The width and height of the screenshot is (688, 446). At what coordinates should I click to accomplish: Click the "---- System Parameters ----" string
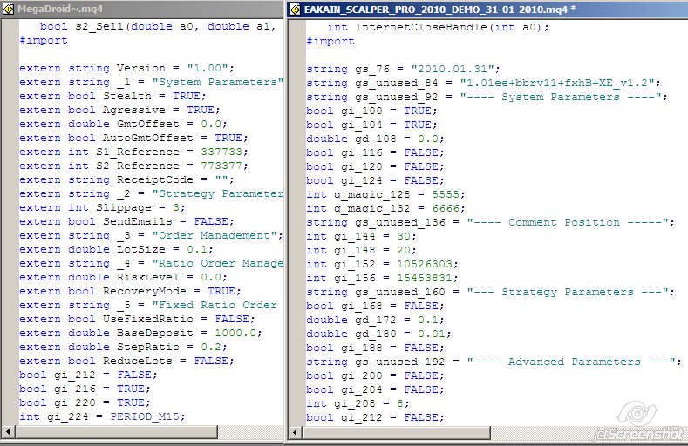coord(561,98)
